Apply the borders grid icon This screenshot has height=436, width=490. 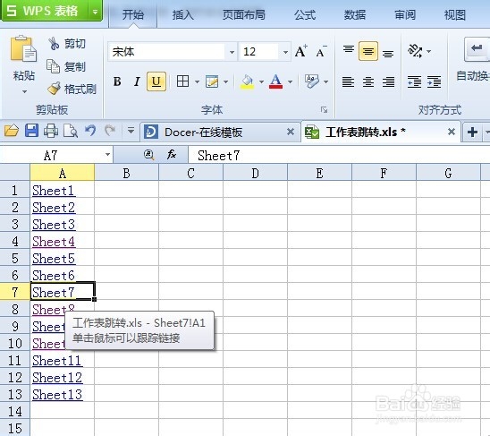pyautogui.click(x=182, y=81)
